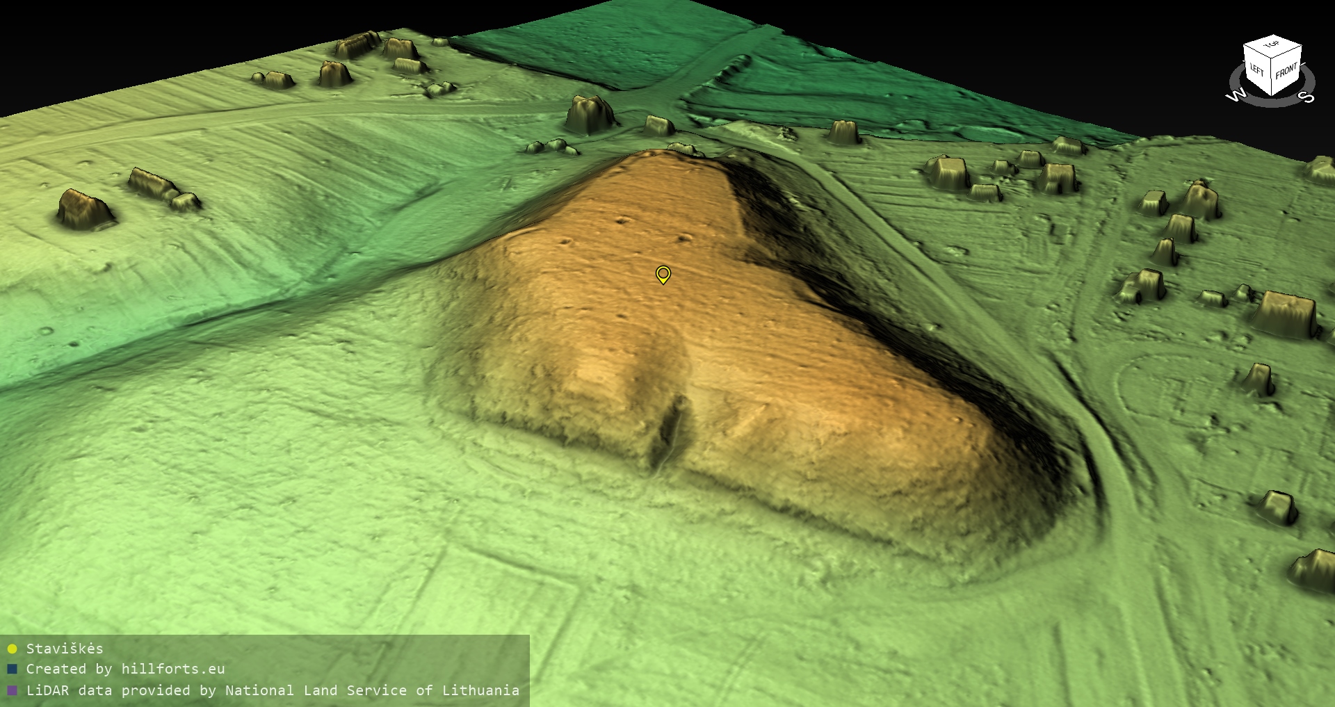
Task: Click the blue square beside Created by
Action: click(12, 669)
